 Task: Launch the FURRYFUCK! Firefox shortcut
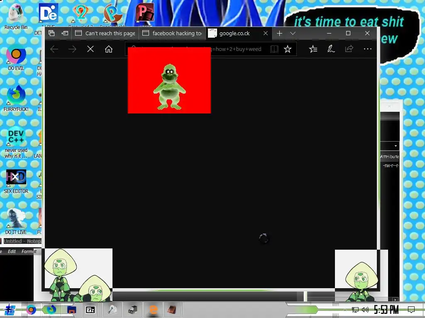point(16,99)
